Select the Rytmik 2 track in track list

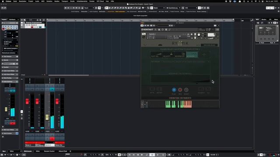pos(35,26)
